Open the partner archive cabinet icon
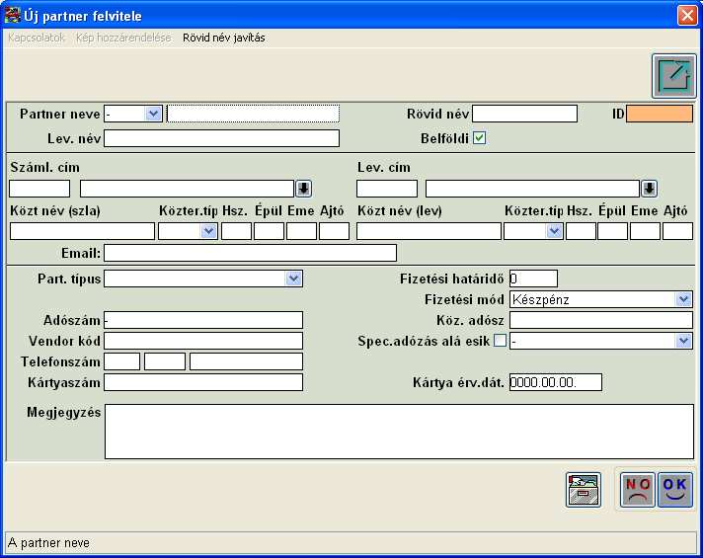The height and width of the screenshot is (558, 703). pyautogui.click(x=584, y=490)
